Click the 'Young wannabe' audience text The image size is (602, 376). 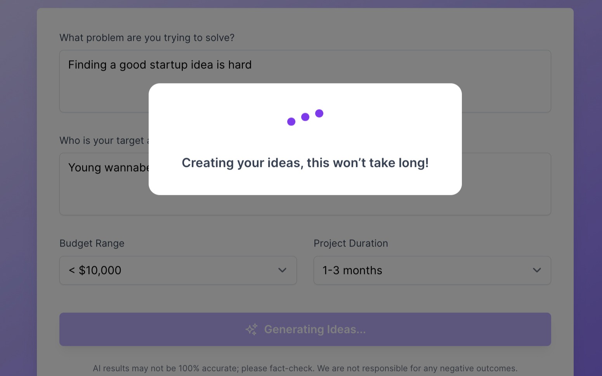pos(109,167)
